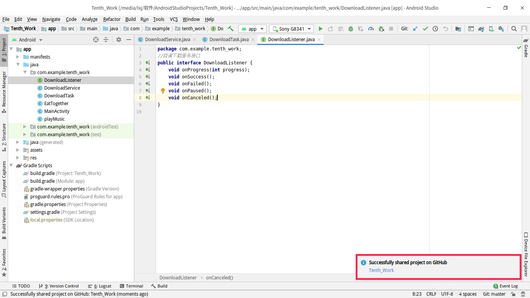
Task: Expand the com.example.tenth_work (androidTest) package
Action: (25, 127)
